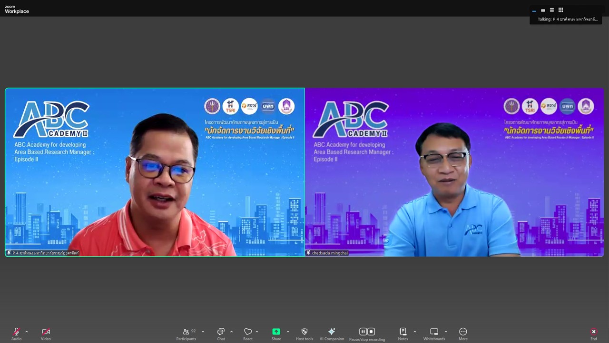The height and width of the screenshot is (343, 609).
Task: Select the gallery grid view icon
Action: pyautogui.click(x=561, y=10)
